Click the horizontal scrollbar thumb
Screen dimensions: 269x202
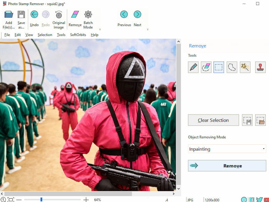click(x=68, y=194)
